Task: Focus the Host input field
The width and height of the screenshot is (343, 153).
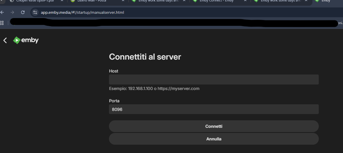Action: (x=214, y=79)
